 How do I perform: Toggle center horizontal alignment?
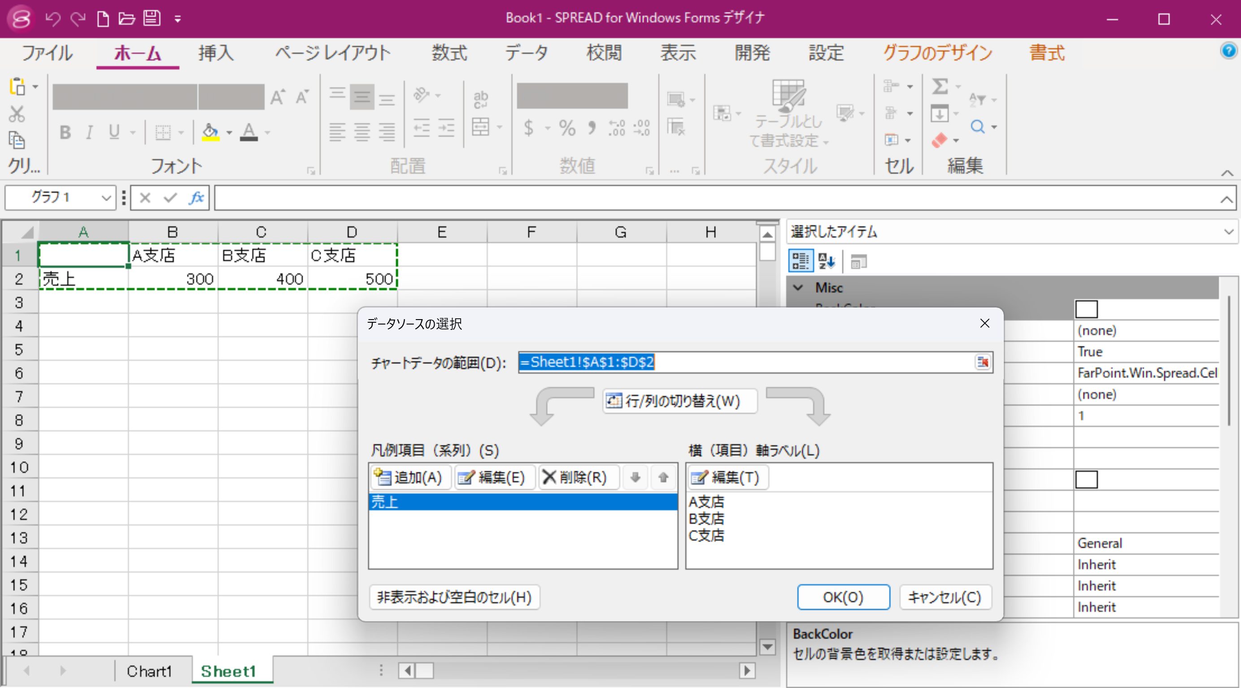[x=362, y=131]
